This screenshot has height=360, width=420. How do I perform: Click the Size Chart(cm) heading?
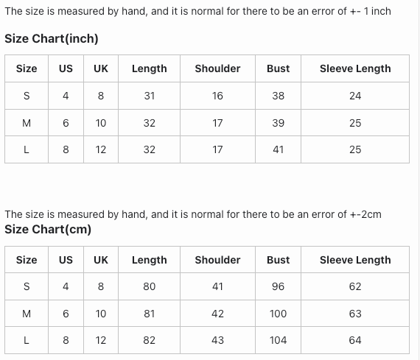(x=48, y=230)
